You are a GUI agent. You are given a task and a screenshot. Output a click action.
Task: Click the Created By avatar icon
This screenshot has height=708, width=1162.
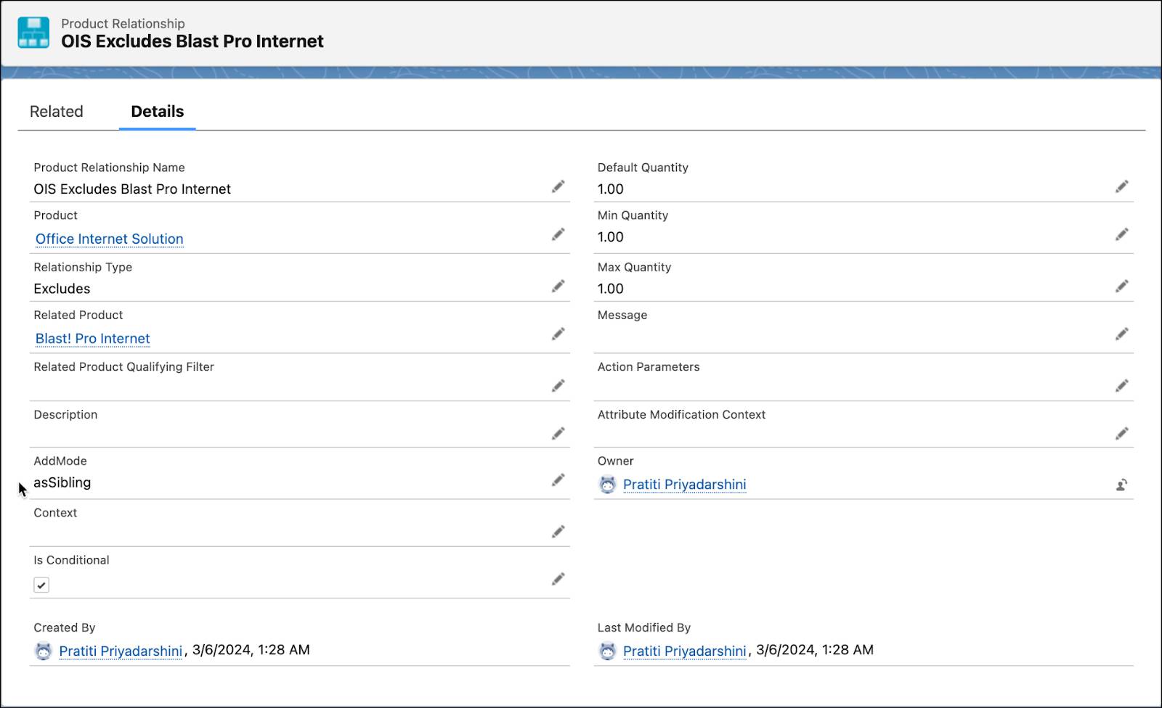(x=44, y=651)
